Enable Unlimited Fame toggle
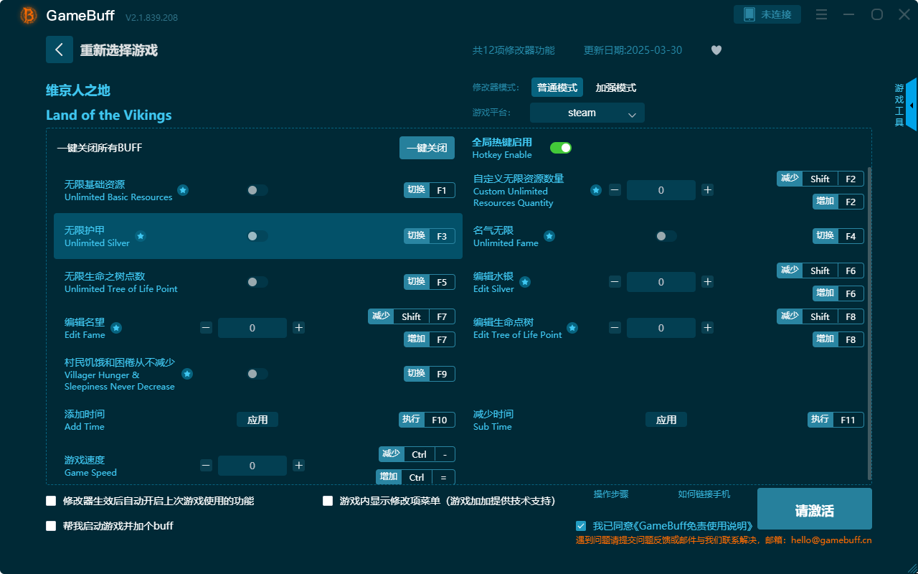 (666, 236)
